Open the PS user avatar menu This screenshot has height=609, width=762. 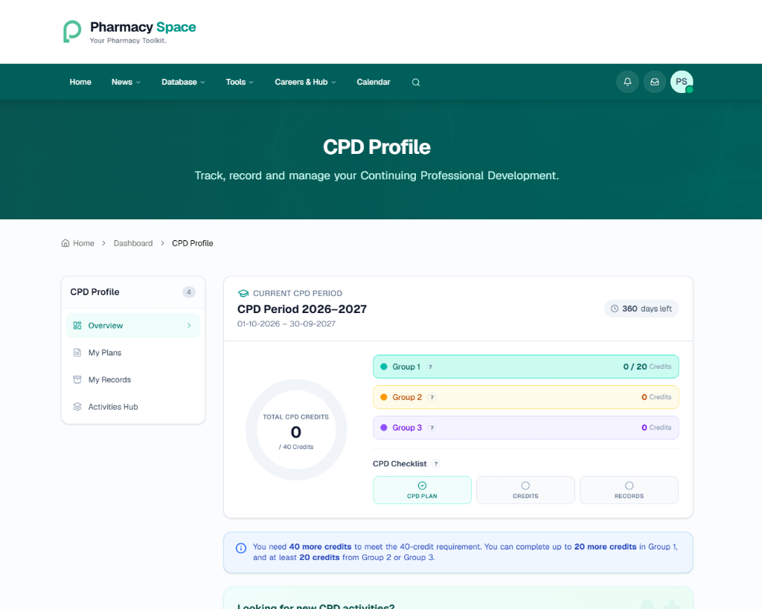682,82
